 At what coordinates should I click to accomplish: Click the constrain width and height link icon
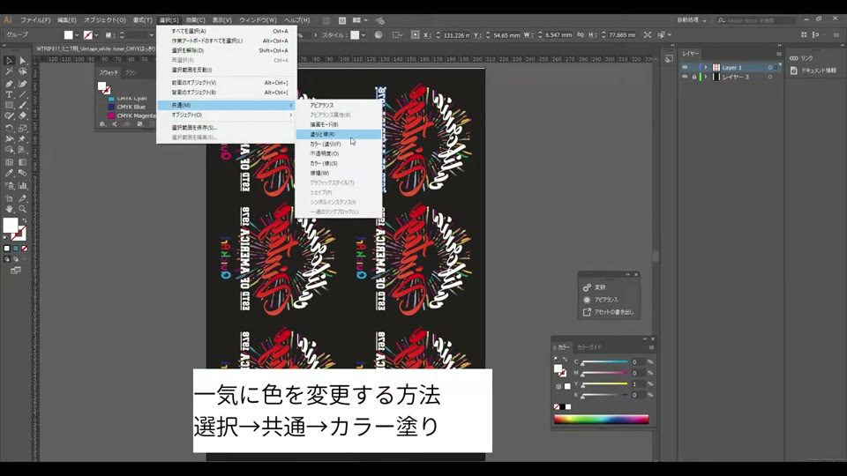[581, 34]
